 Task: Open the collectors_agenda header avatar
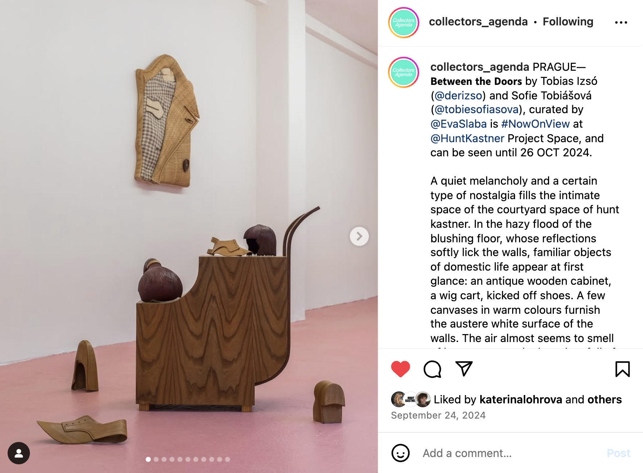pos(404,22)
